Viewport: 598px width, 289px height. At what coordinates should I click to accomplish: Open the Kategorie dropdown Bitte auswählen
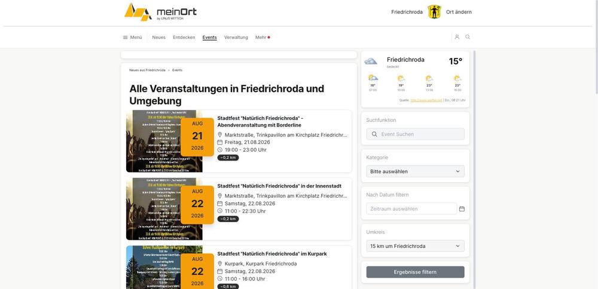[416, 171]
